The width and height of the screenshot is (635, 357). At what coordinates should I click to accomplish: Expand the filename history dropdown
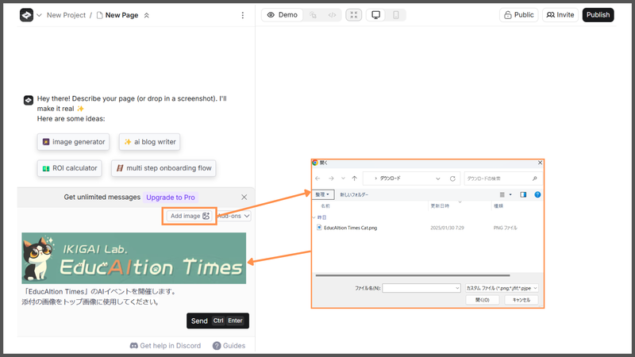(x=458, y=288)
